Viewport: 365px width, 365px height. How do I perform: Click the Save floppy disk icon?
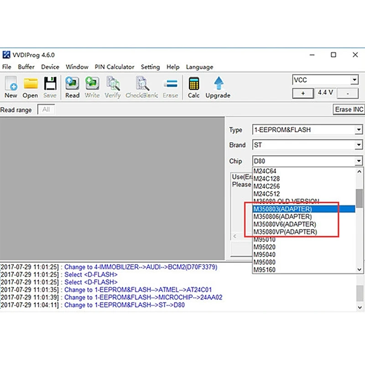50,83
